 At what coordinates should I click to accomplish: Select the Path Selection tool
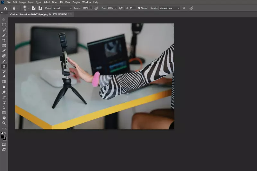click(4, 108)
